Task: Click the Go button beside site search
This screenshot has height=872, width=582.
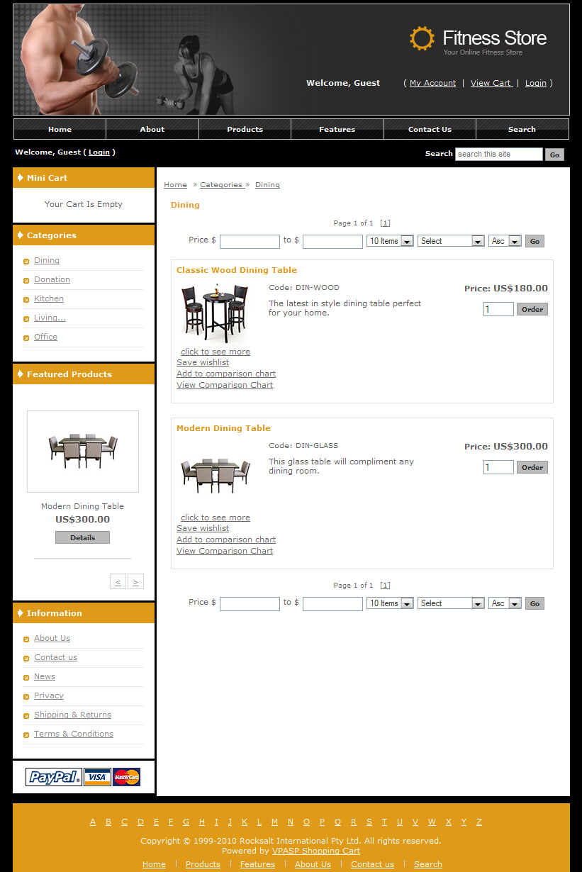Action: [x=554, y=155]
